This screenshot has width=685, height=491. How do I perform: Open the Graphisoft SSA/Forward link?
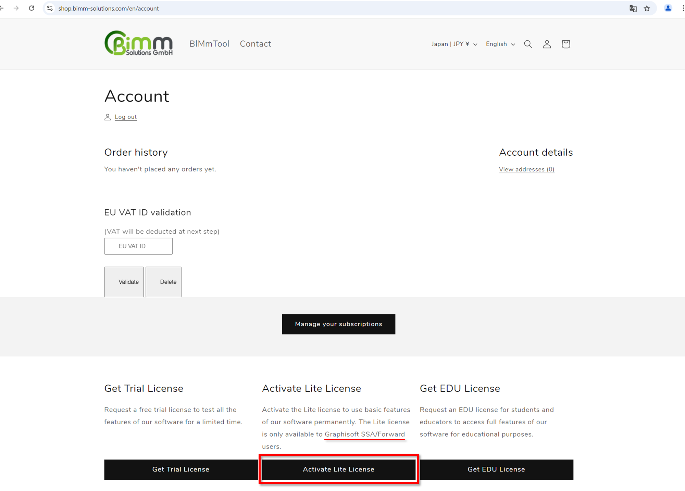(365, 434)
